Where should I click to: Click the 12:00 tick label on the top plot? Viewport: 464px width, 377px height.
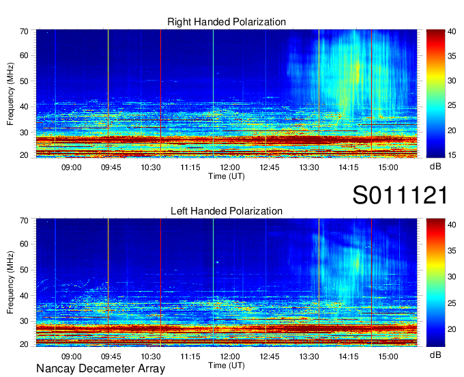click(x=230, y=167)
